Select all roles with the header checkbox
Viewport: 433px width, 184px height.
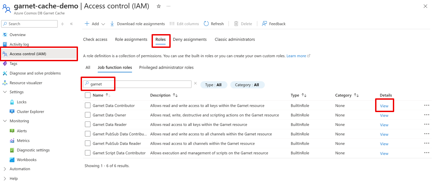point(88,95)
